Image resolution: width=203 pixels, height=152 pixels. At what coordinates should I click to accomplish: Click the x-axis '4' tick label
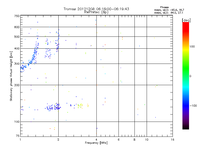96,140
